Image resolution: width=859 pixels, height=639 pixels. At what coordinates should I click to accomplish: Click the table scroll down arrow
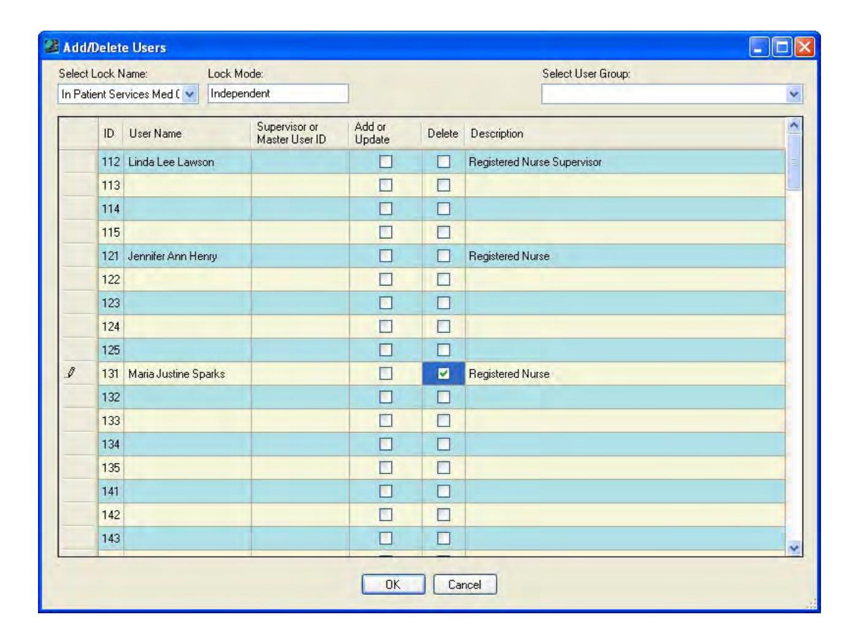tap(794, 548)
